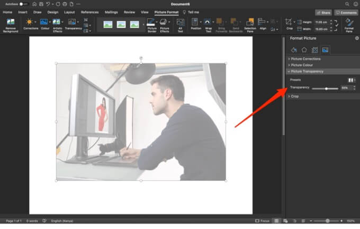Click the Redo circular arrow icon
The height and width of the screenshot is (229, 360).
pos(58,4)
